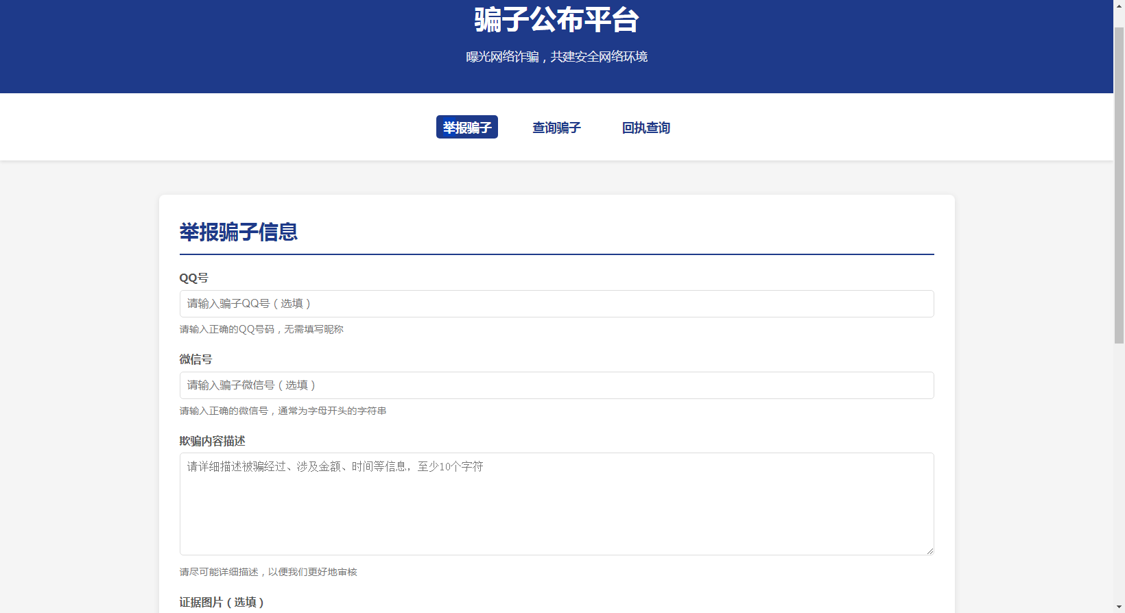Click the QQ号 field label
The width and height of the screenshot is (1125, 613).
coord(193,278)
